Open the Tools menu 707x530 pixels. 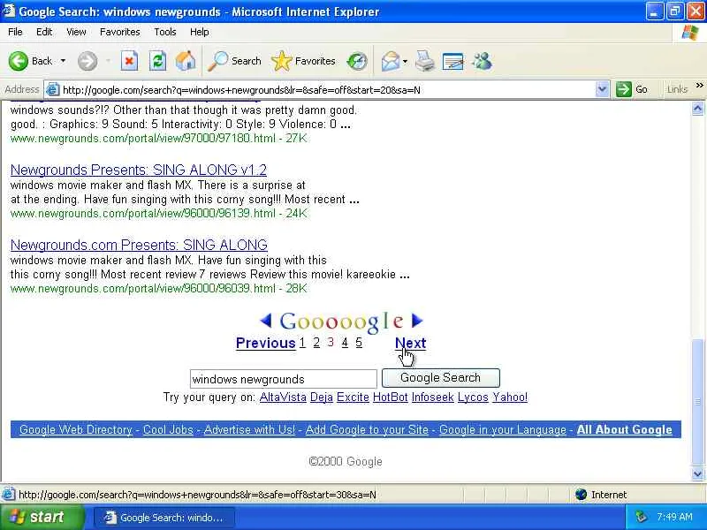[165, 32]
